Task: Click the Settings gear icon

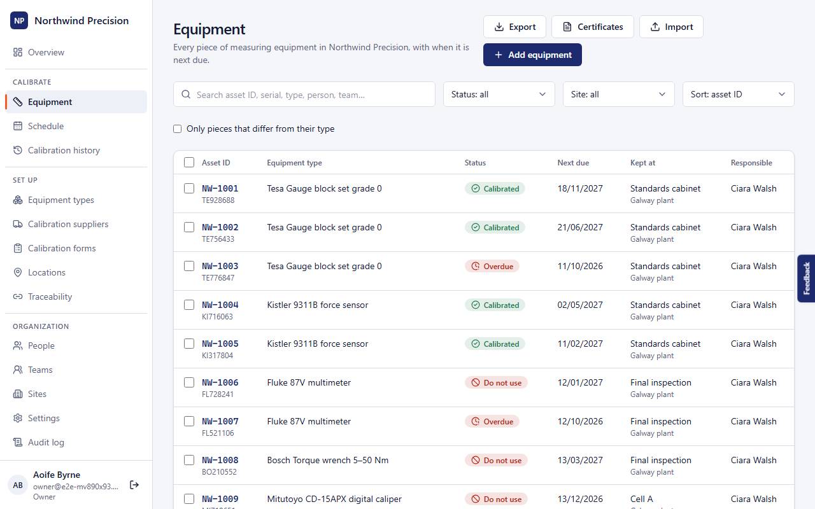Action: (18, 418)
